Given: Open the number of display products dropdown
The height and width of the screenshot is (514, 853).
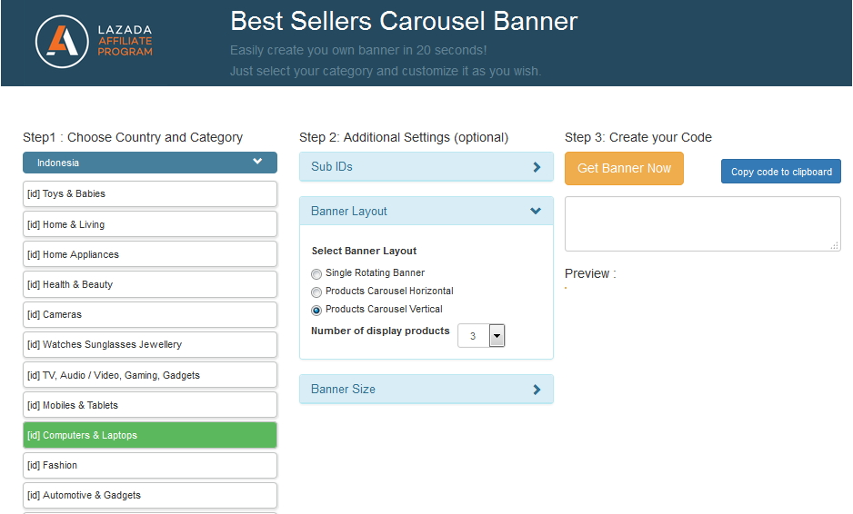Looking at the screenshot, I should pos(481,336).
